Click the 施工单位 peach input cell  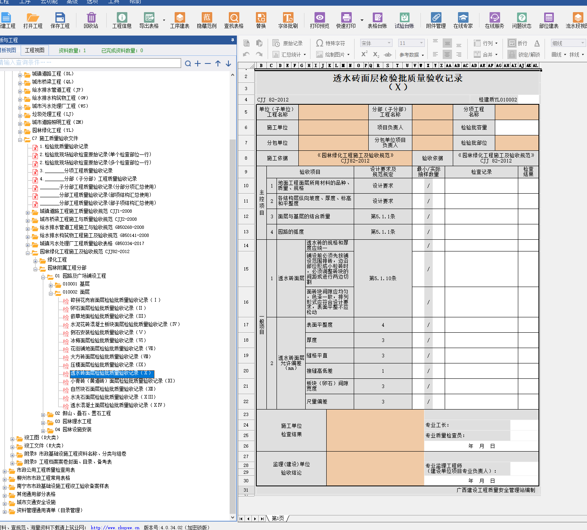point(334,127)
